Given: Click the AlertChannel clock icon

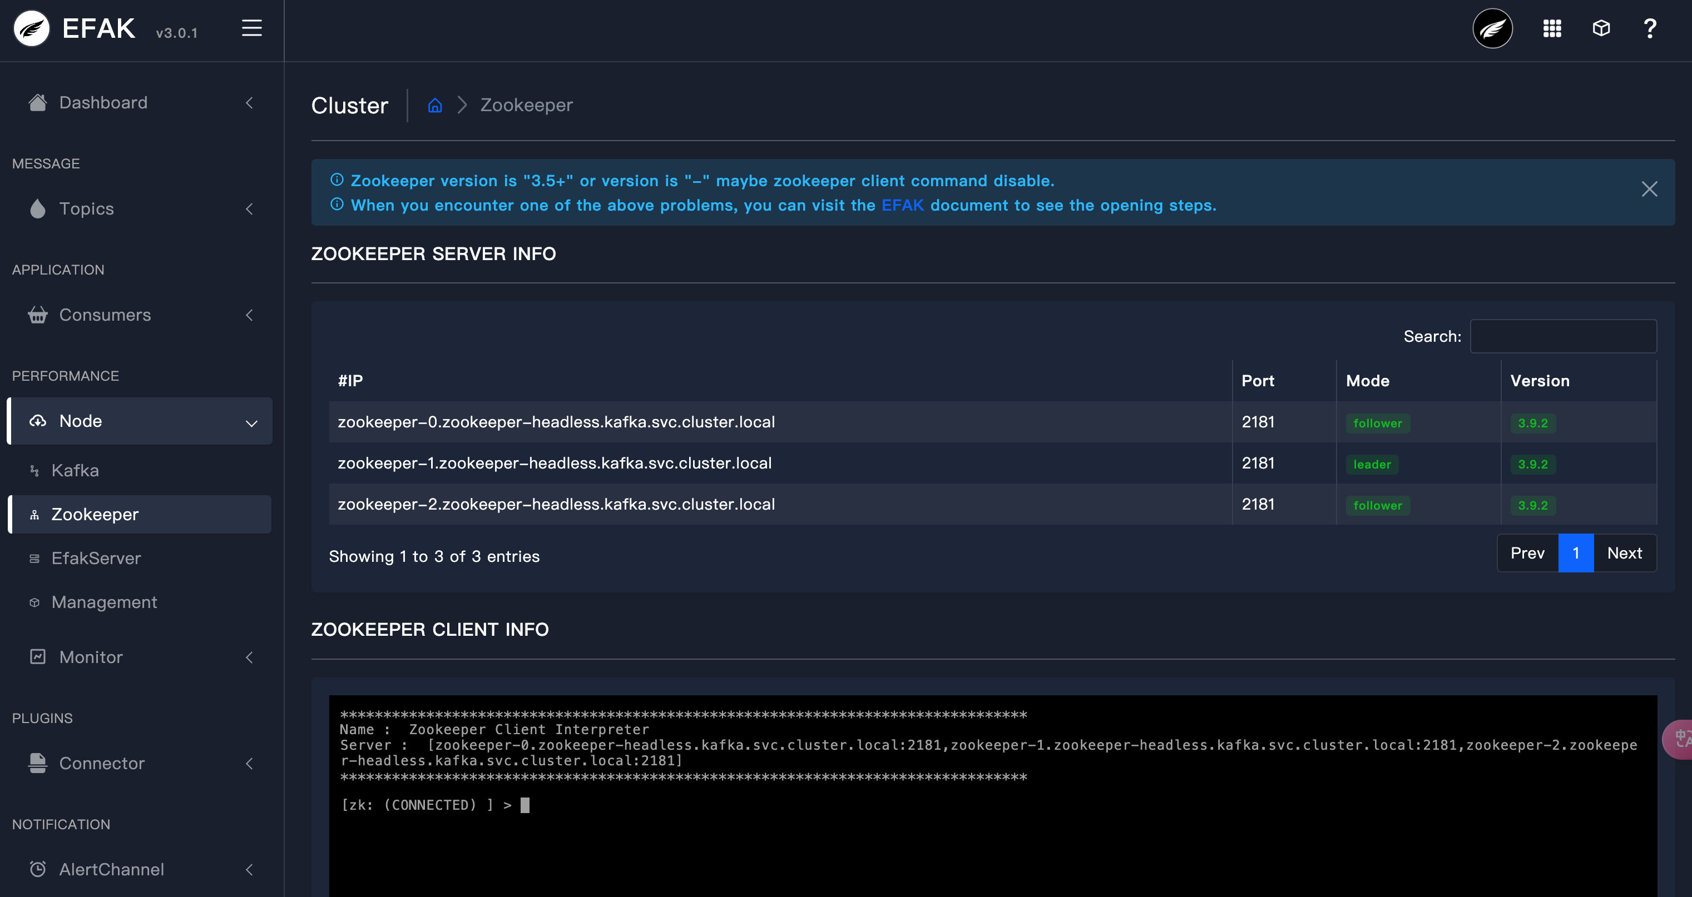Looking at the screenshot, I should click(38, 869).
